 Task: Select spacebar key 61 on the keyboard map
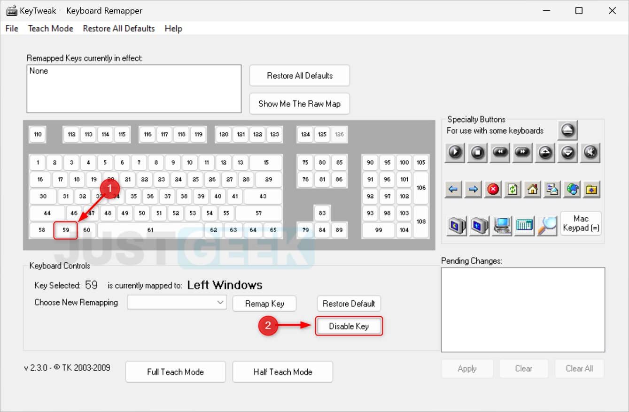click(x=150, y=230)
